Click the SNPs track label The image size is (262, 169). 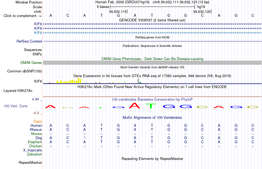point(37,54)
